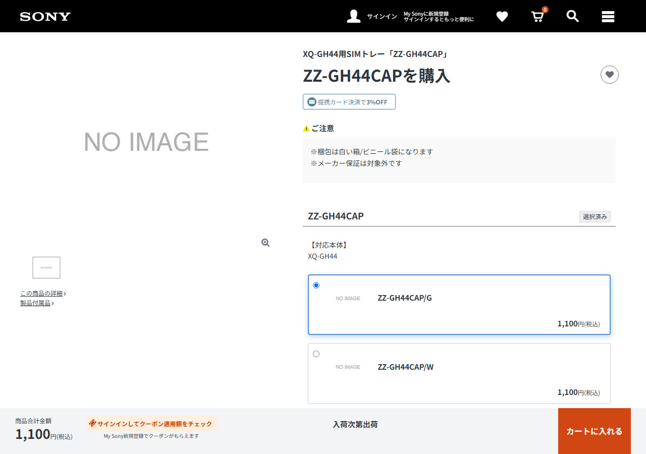Click the large NO IMAGE product picture
Image resolution: width=646 pixels, height=454 pixels.
146,142
